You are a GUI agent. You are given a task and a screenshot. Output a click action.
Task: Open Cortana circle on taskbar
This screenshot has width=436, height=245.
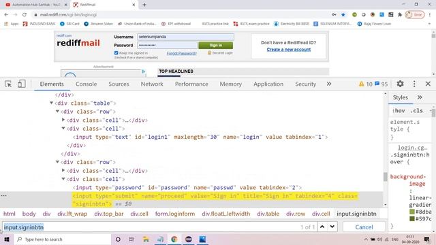point(118,239)
